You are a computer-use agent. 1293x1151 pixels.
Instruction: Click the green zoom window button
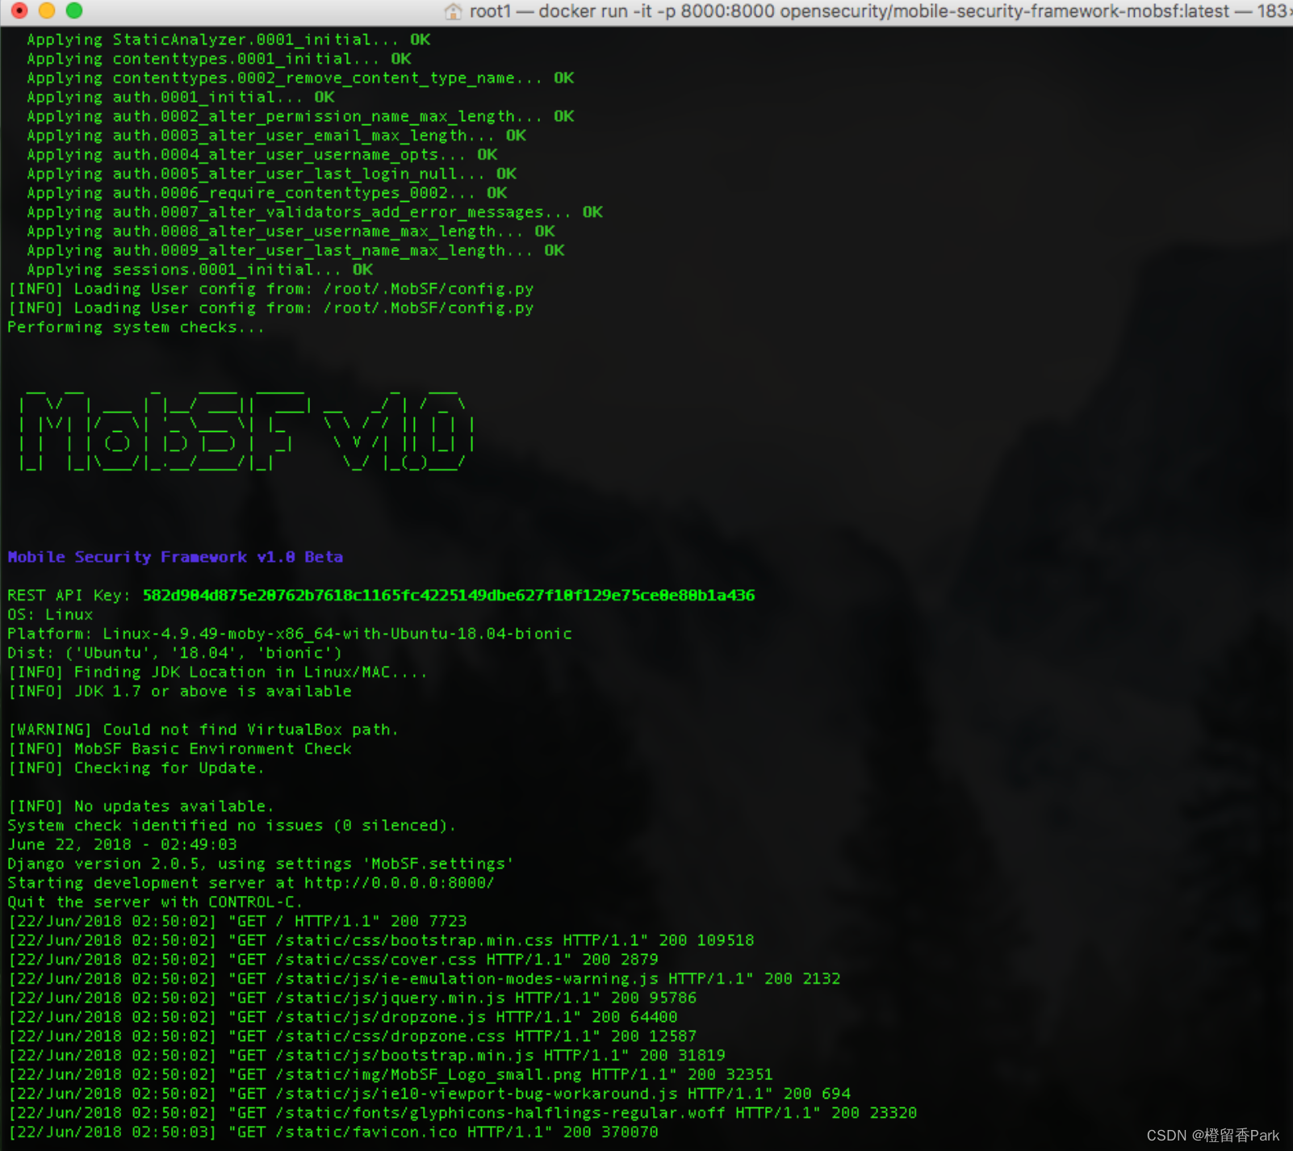tap(74, 10)
